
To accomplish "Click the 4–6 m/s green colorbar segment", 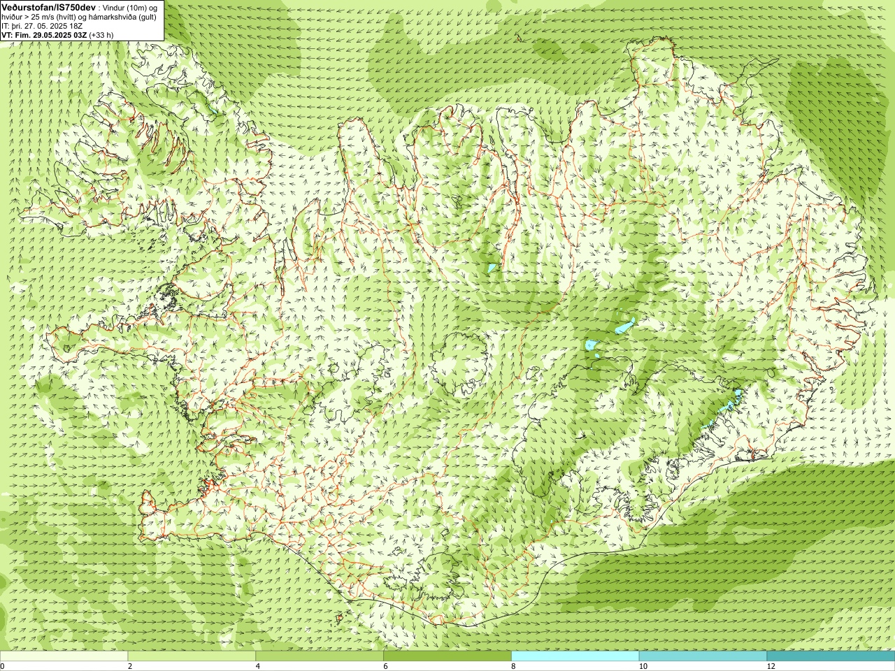I will [x=320, y=656].
